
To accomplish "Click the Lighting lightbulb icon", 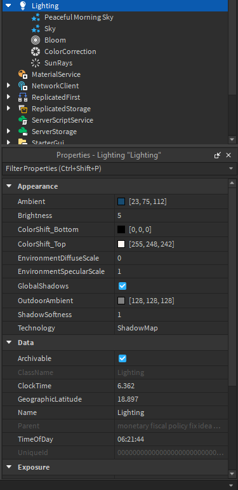I will [x=23, y=6].
